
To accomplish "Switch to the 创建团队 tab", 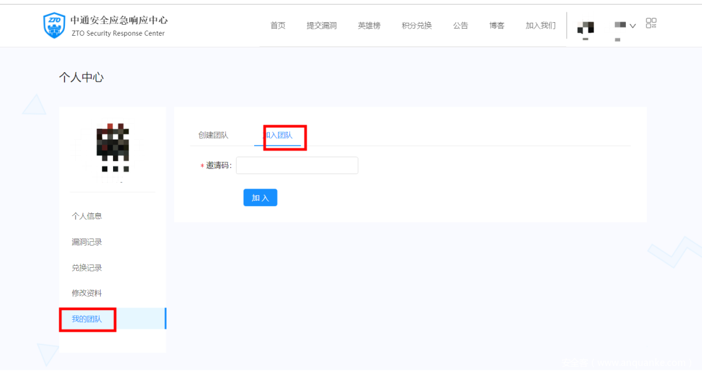I will (x=213, y=135).
